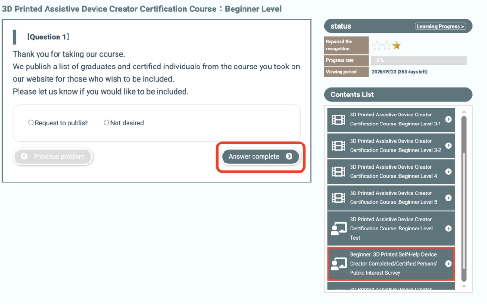Select the "Request to publish" radio button

tap(31, 123)
